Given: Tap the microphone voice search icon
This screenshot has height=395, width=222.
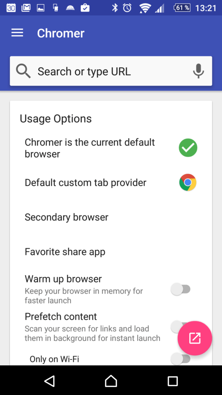Looking at the screenshot, I should [x=198, y=71].
